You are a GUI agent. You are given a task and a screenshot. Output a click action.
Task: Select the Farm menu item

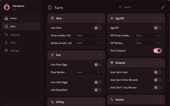coord(21,27)
